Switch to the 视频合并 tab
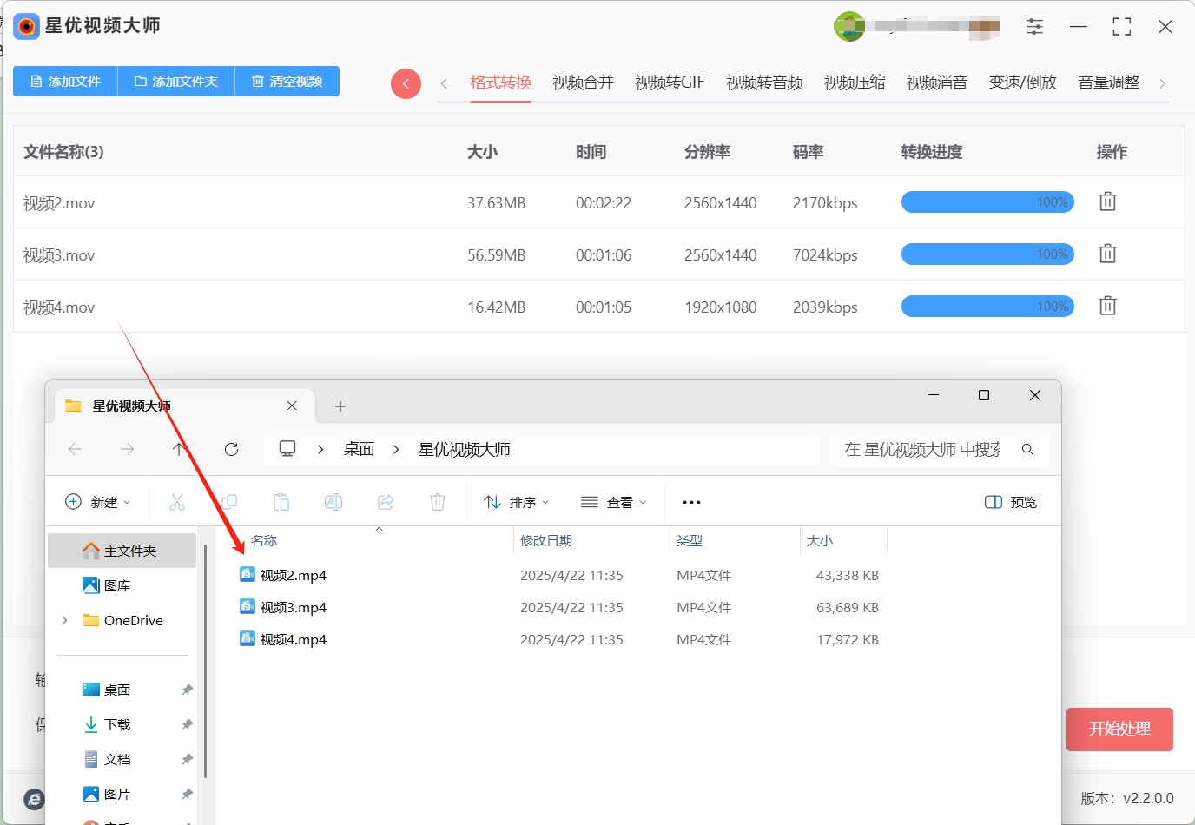Image resolution: width=1195 pixels, height=825 pixels. tap(584, 82)
